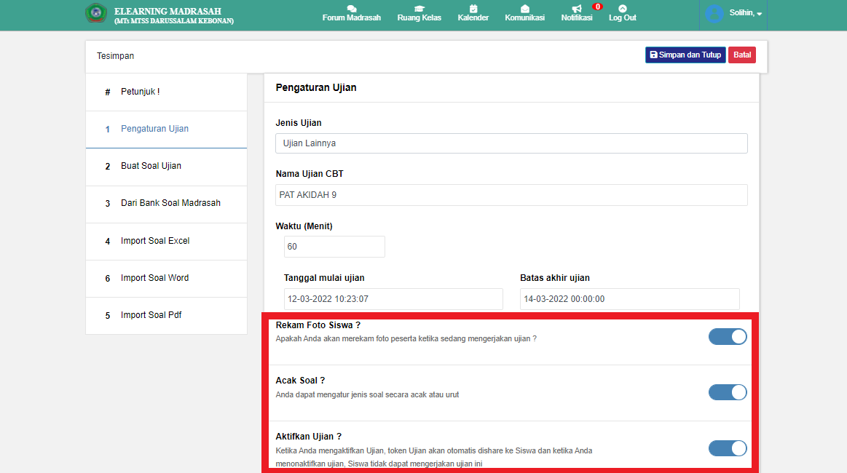Open the Jenis Ujian dropdown
847x473 pixels.
(511, 143)
